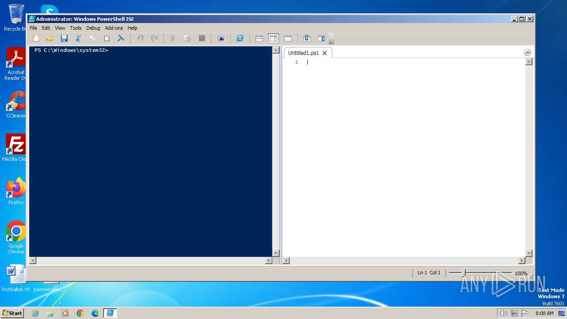Show the script pane on top

259,39
